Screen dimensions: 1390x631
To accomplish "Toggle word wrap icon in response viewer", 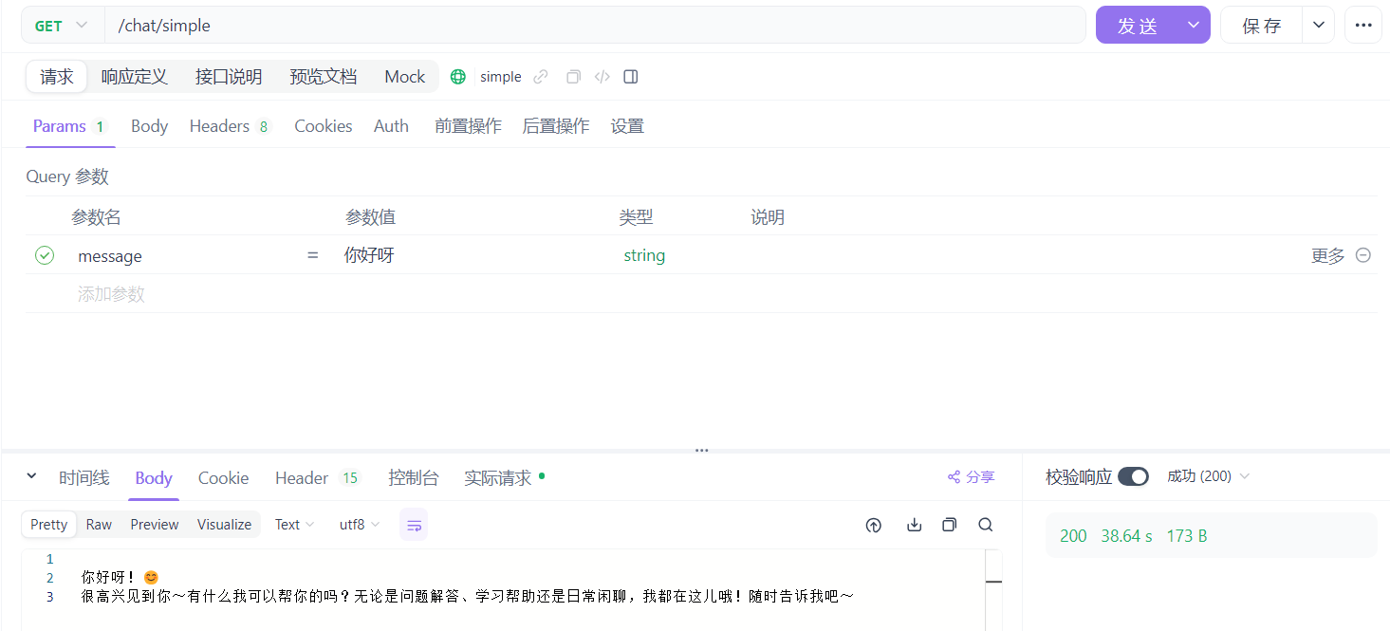I will tap(414, 524).
